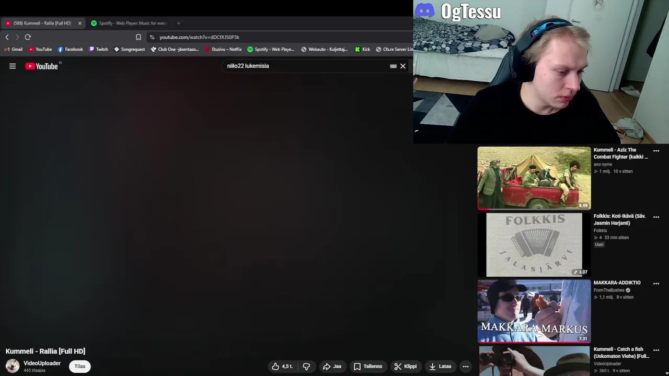Open Kummeli - Aziz The Combat Fighter thumbnail
669x376 pixels.
coord(534,178)
